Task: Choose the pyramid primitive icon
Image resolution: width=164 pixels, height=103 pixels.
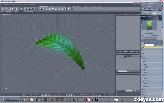Action: [59, 9]
